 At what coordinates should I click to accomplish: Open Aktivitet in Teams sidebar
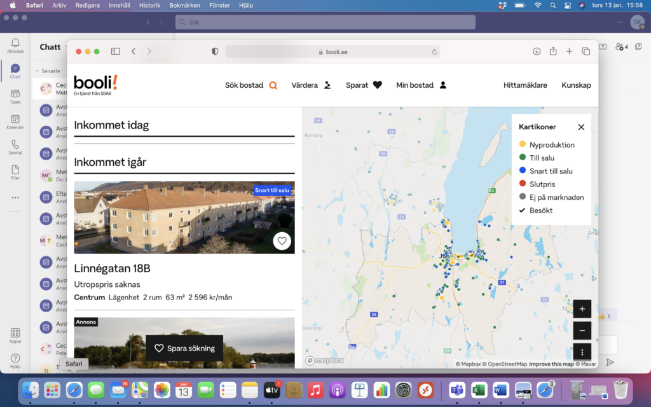15,46
